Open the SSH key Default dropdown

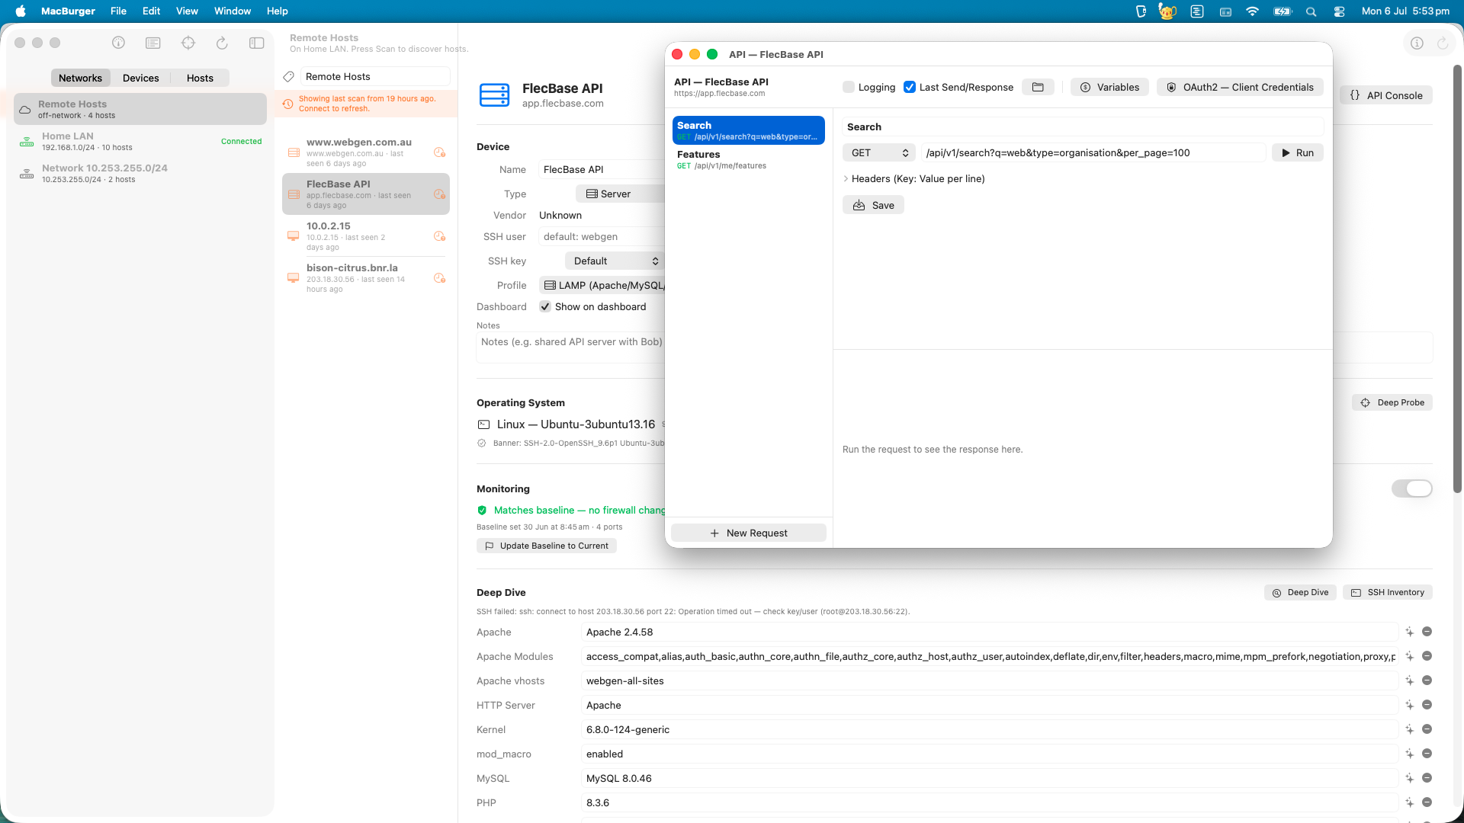coord(615,261)
